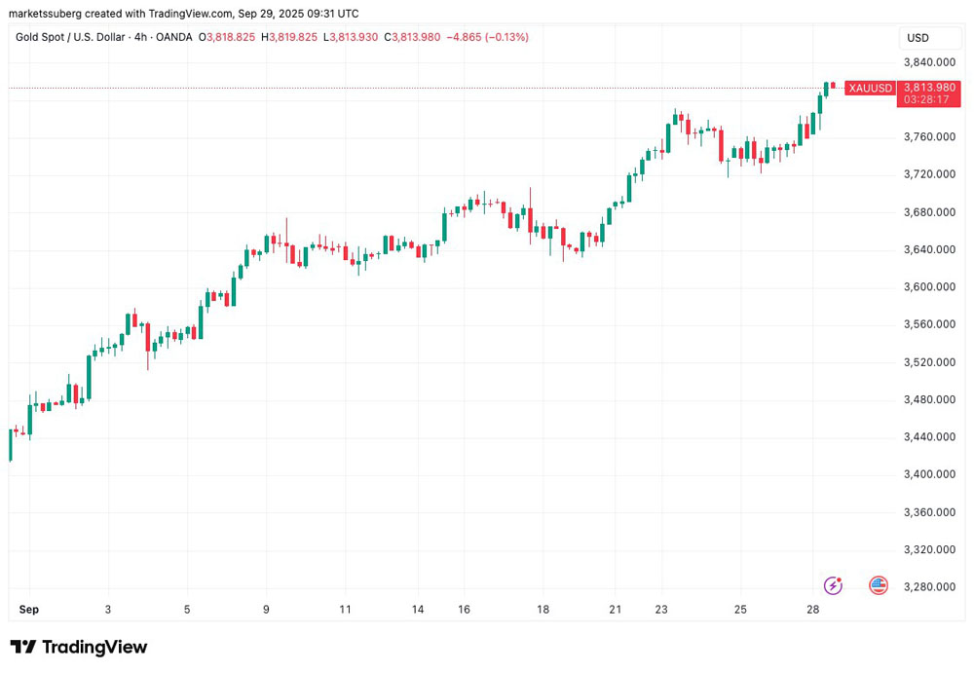This screenshot has height=673, width=974.
Task: Click the Sep label on date axis
Action: (x=29, y=610)
